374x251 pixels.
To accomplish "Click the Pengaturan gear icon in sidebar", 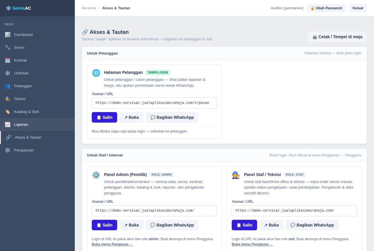I will tap(8, 150).
